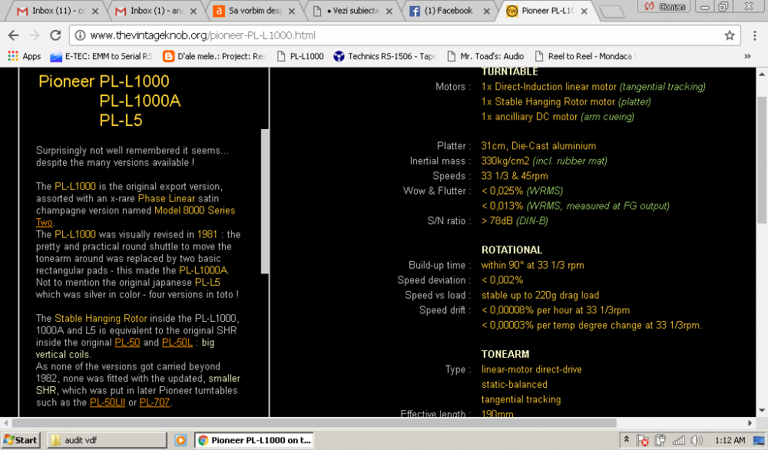Click the 1:12 AM clock
Viewport: 768px width, 450px height.
pos(730,440)
